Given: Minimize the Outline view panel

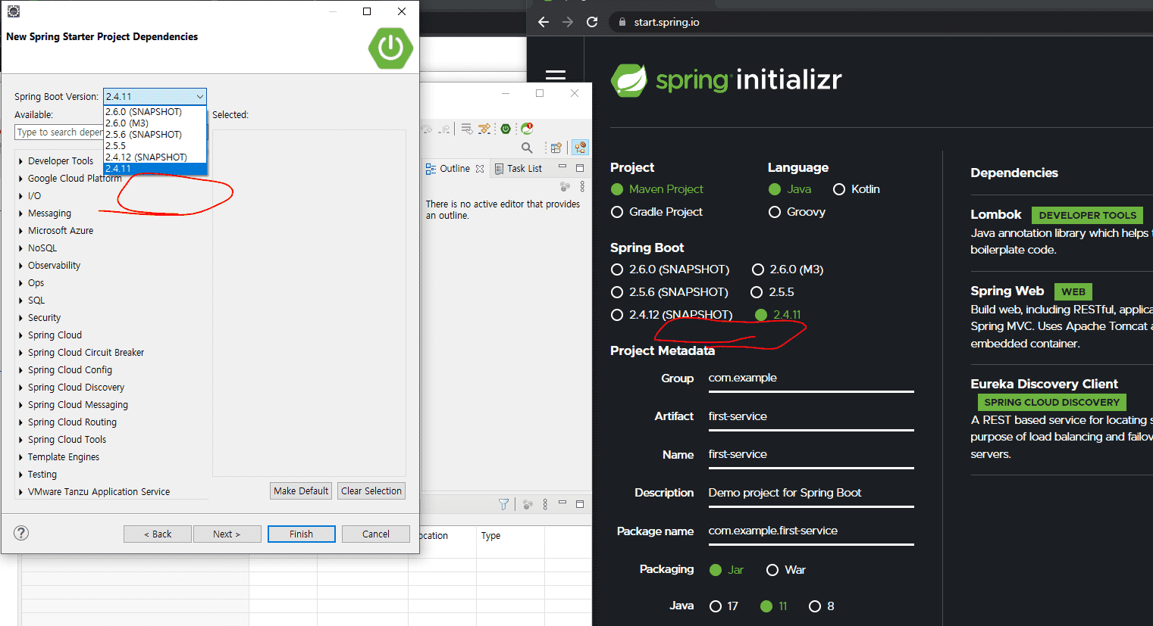Looking at the screenshot, I should [562, 167].
